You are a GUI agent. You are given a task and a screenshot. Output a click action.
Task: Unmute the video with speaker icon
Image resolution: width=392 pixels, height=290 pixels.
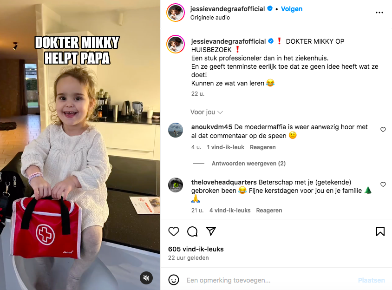pos(146,278)
